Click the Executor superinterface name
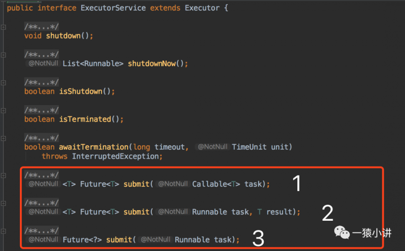405x251 pixels. pos(202,8)
